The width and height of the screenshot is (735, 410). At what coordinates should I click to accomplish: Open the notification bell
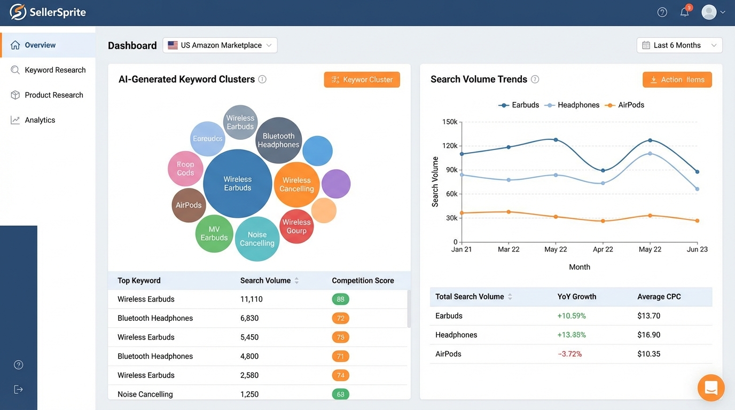pyautogui.click(x=684, y=12)
